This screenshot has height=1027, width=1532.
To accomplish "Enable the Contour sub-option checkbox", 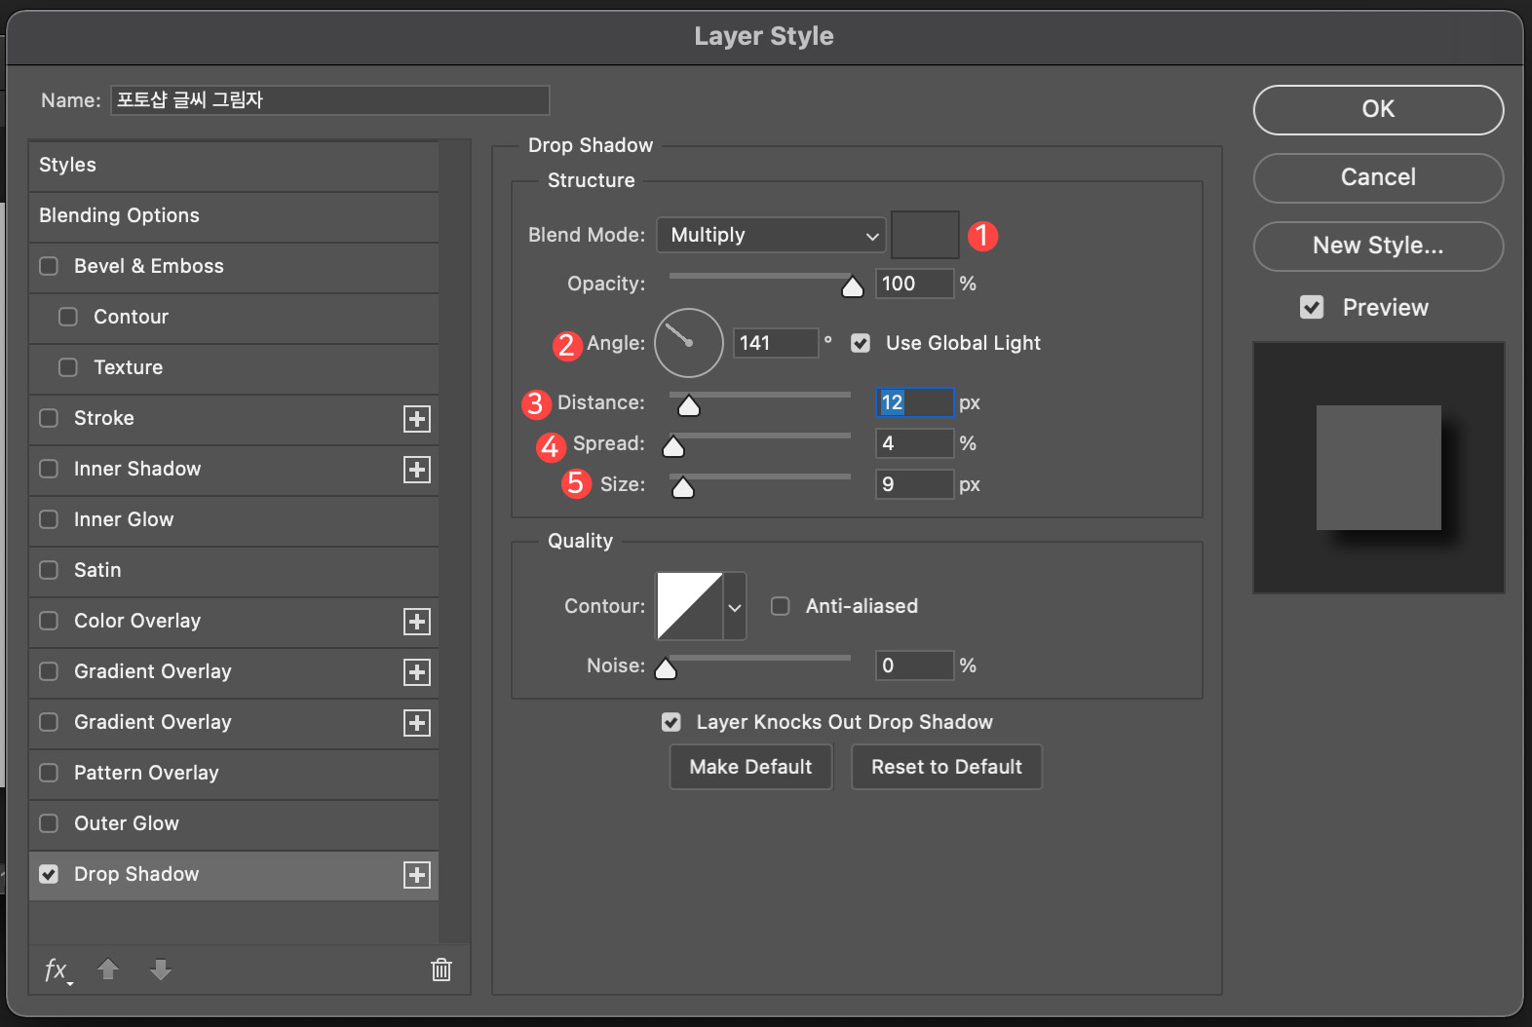I will click(68, 317).
